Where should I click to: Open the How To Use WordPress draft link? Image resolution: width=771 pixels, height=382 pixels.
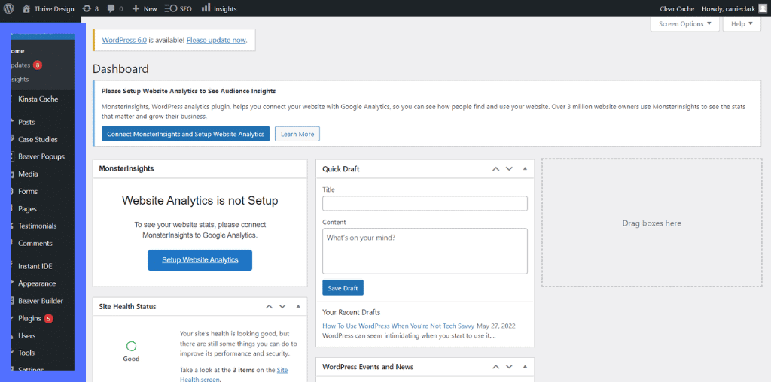tap(398, 326)
